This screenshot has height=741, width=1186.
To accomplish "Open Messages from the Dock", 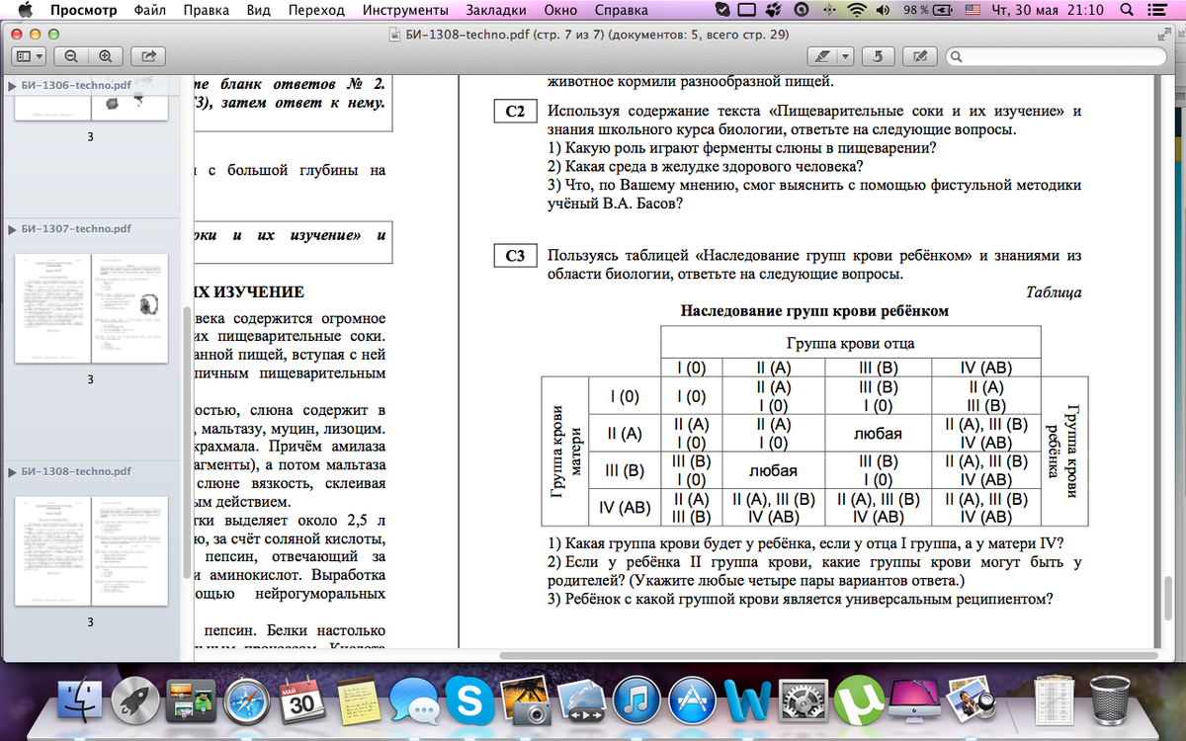I will point(413,700).
